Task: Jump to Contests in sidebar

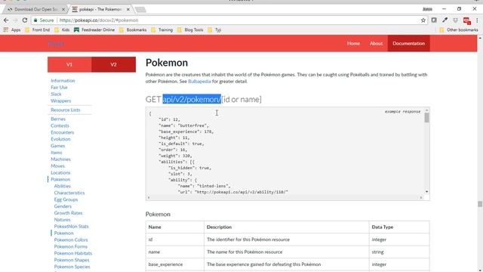Action: coord(60,125)
